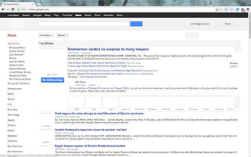The height and width of the screenshot is (157, 251).
Task: Click the Mohamed Morsi topic link
Action: coord(16,47)
